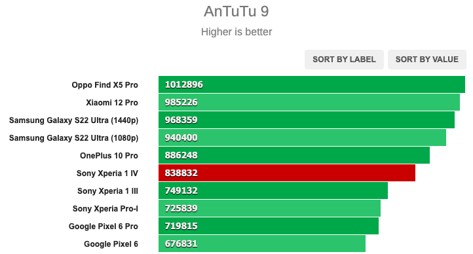Click the Sony Xperia 1 IV label
Viewport: 473px width, 254px height.
(x=107, y=173)
